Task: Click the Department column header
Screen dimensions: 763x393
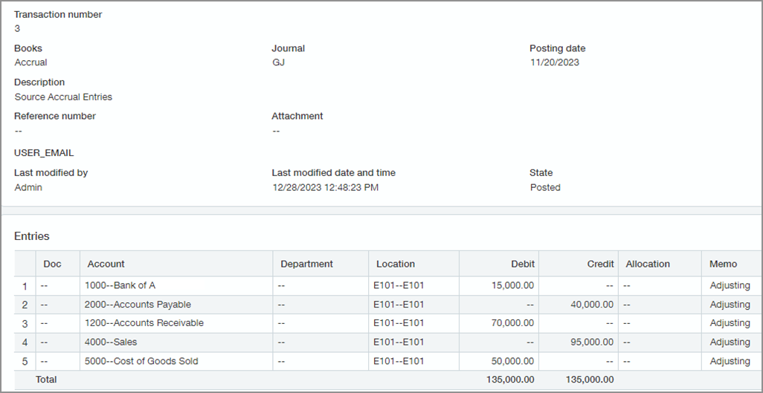Action: pyautogui.click(x=305, y=264)
